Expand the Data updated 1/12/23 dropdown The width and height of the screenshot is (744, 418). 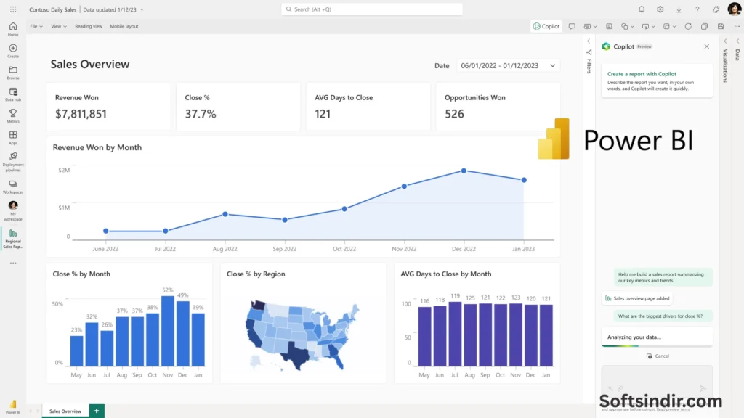tap(141, 9)
